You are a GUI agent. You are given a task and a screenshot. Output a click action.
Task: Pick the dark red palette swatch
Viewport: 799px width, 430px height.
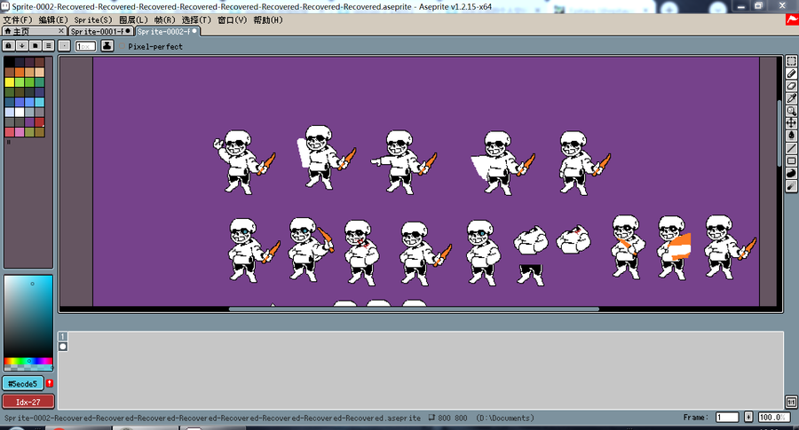39,122
